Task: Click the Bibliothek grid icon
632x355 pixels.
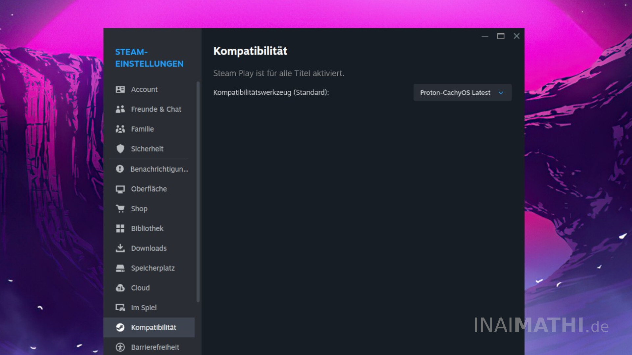Action: click(x=120, y=228)
